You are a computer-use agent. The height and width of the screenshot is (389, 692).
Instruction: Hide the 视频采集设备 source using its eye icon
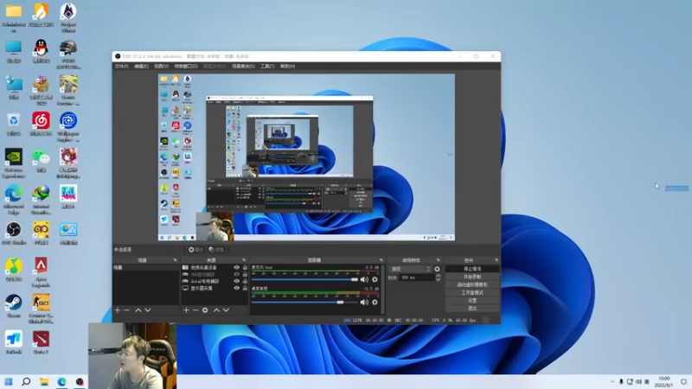tap(236, 268)
